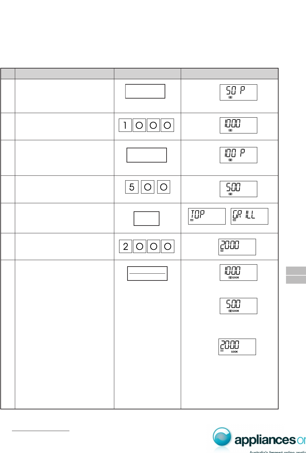Select the '100 P' power display
This screenshot has width=306, height=453.
pyautogui.click(x=238, y=155)
